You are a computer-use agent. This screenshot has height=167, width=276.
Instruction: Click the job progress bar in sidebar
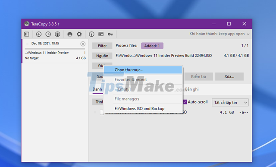pos(55,49)
